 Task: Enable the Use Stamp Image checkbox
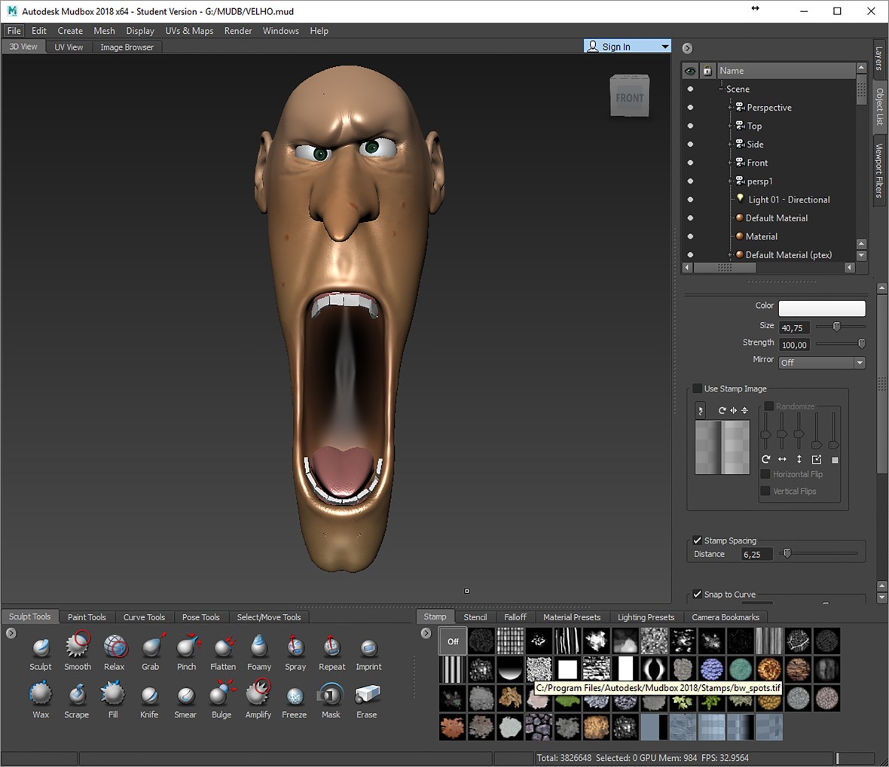[x=698, y=388]
